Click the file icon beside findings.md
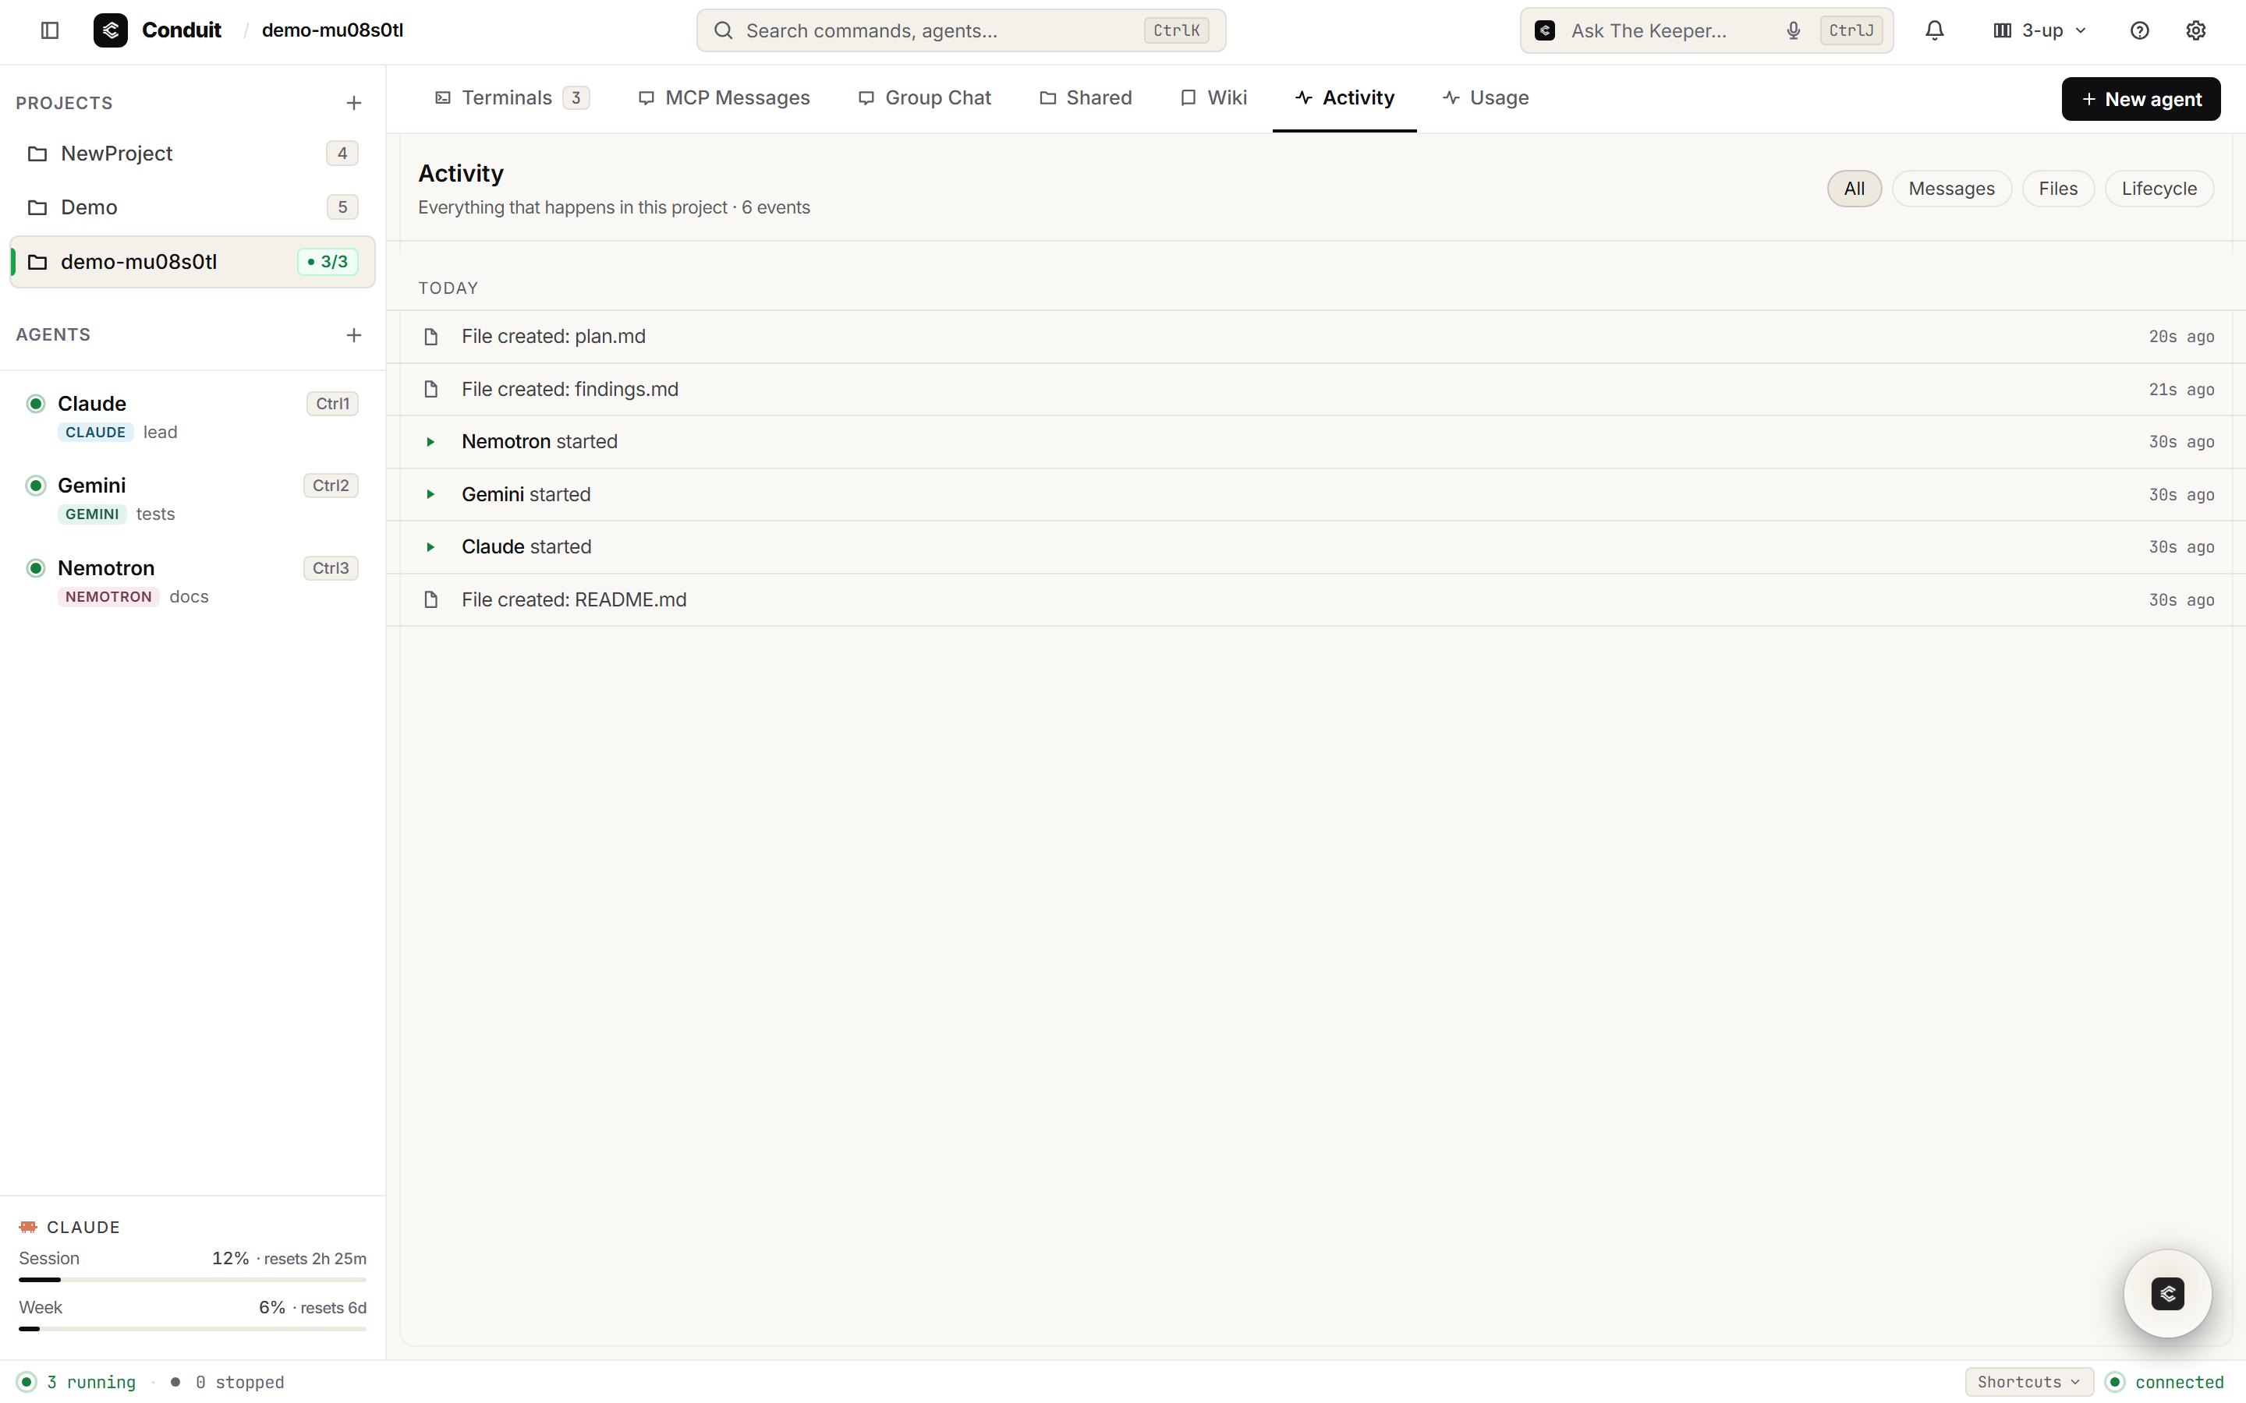The width and height of the screenshot is (2246, 1403). pos(430,389)
